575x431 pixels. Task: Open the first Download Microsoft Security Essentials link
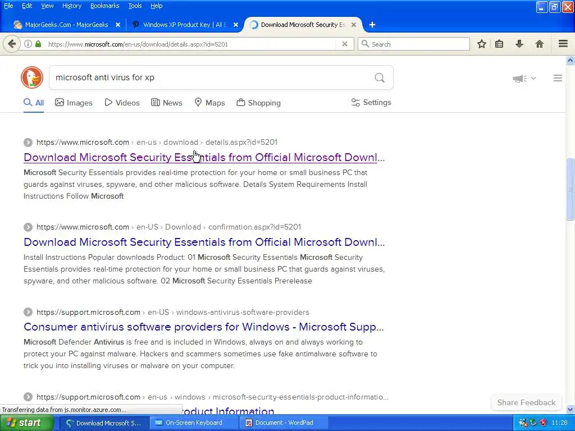coord(204,157)
